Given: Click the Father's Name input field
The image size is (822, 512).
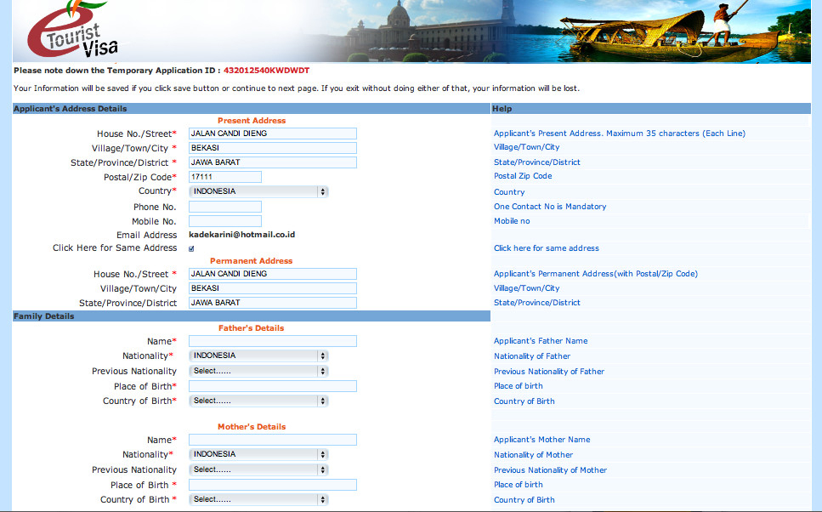Looking at the screenshot, I should (x=272, y=341).
